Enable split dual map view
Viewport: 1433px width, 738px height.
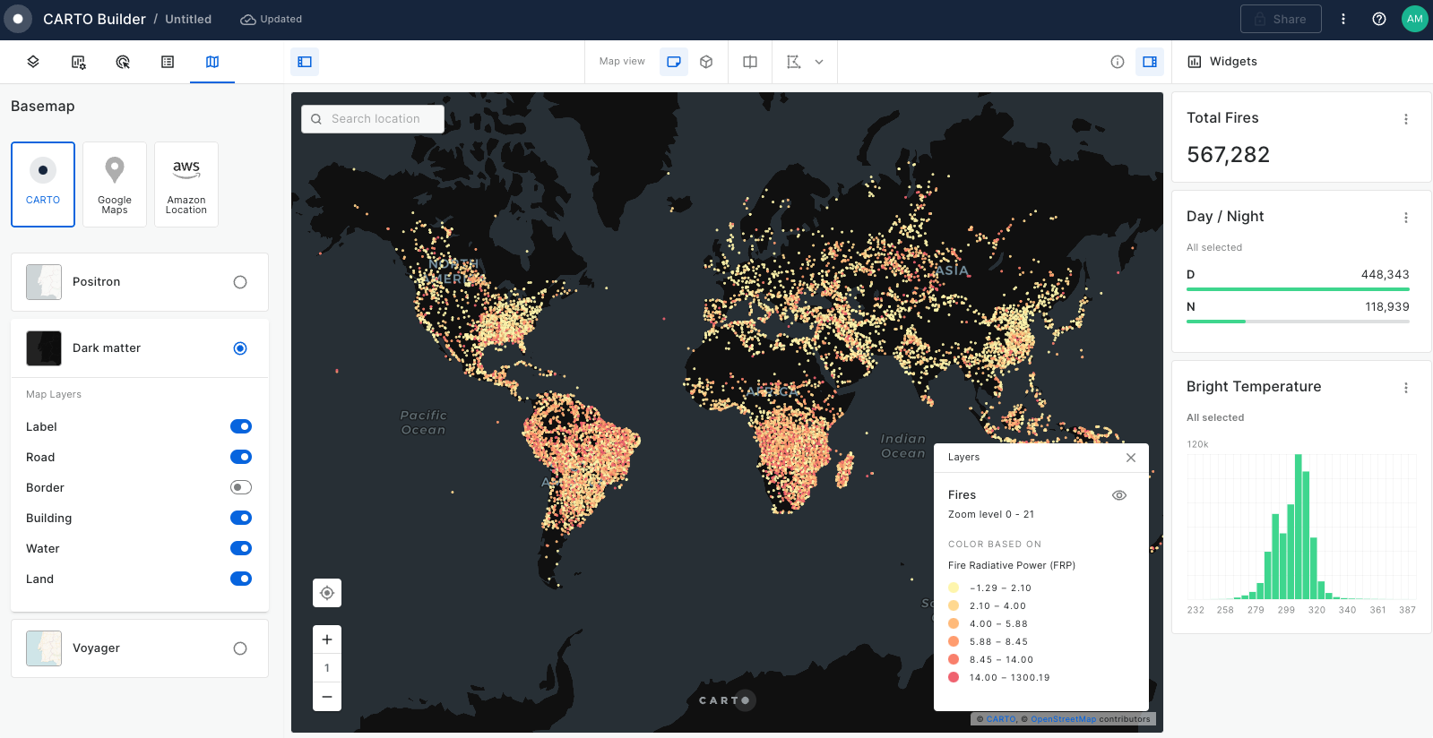tap(750, 62)
